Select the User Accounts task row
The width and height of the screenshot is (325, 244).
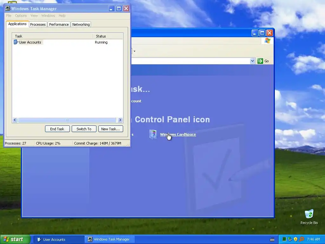pyautogui.click(x=67, y=42)
